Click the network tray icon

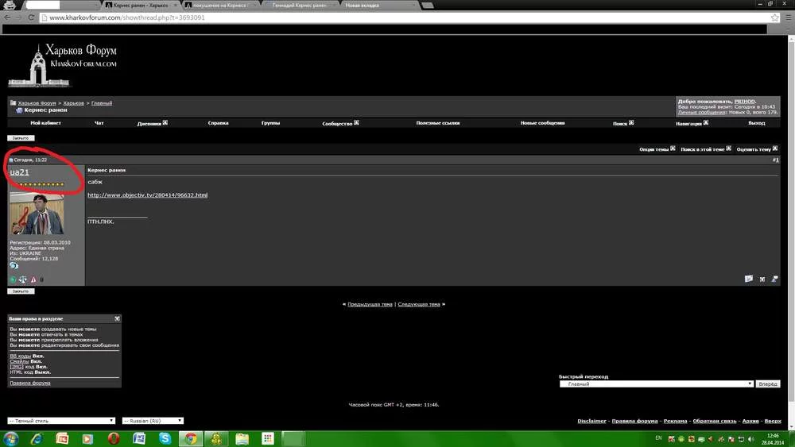pos(741,439)
